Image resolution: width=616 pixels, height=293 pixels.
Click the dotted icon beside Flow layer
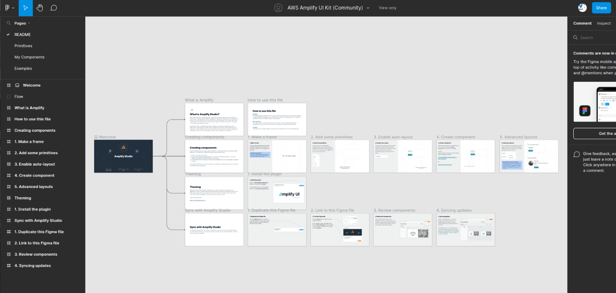click(8, 97)
